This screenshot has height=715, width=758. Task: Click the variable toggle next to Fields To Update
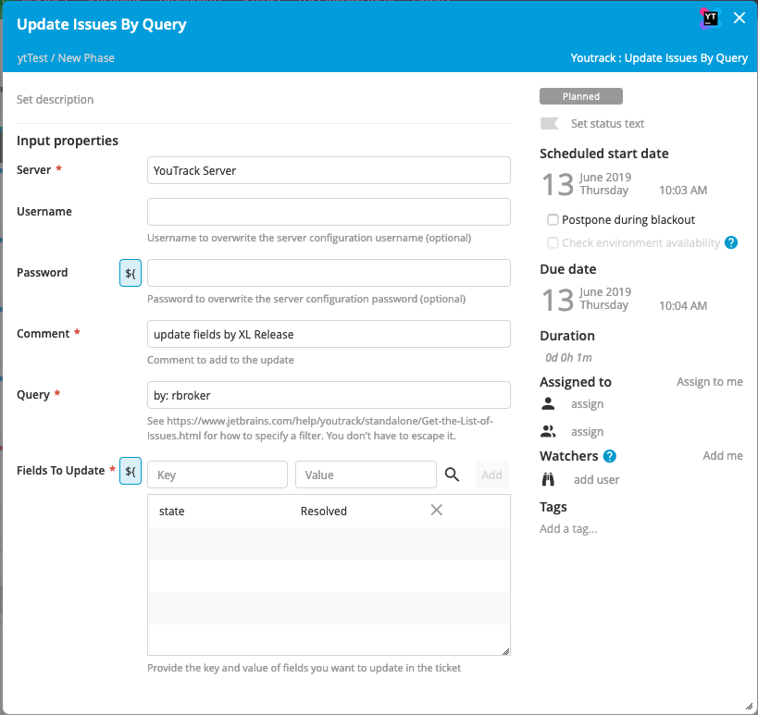point(130,471)
